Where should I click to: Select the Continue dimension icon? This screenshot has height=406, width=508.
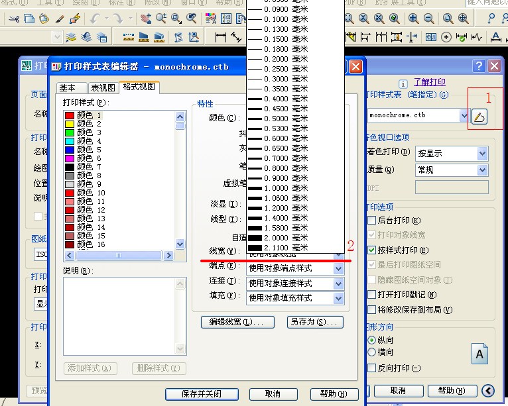coord(381,38)
